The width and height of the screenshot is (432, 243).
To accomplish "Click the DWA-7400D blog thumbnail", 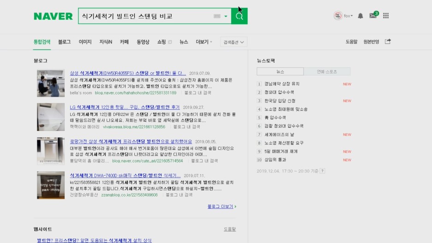I will 51,185.
